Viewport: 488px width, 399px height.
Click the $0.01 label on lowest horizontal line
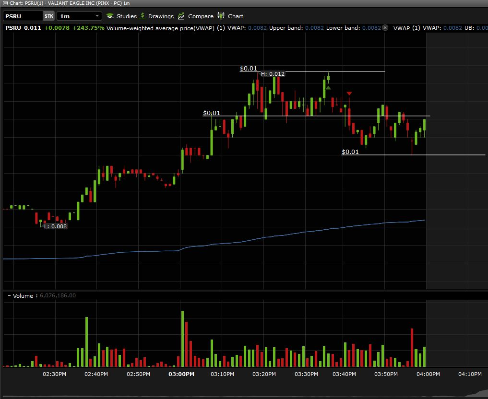pos(350,152)
